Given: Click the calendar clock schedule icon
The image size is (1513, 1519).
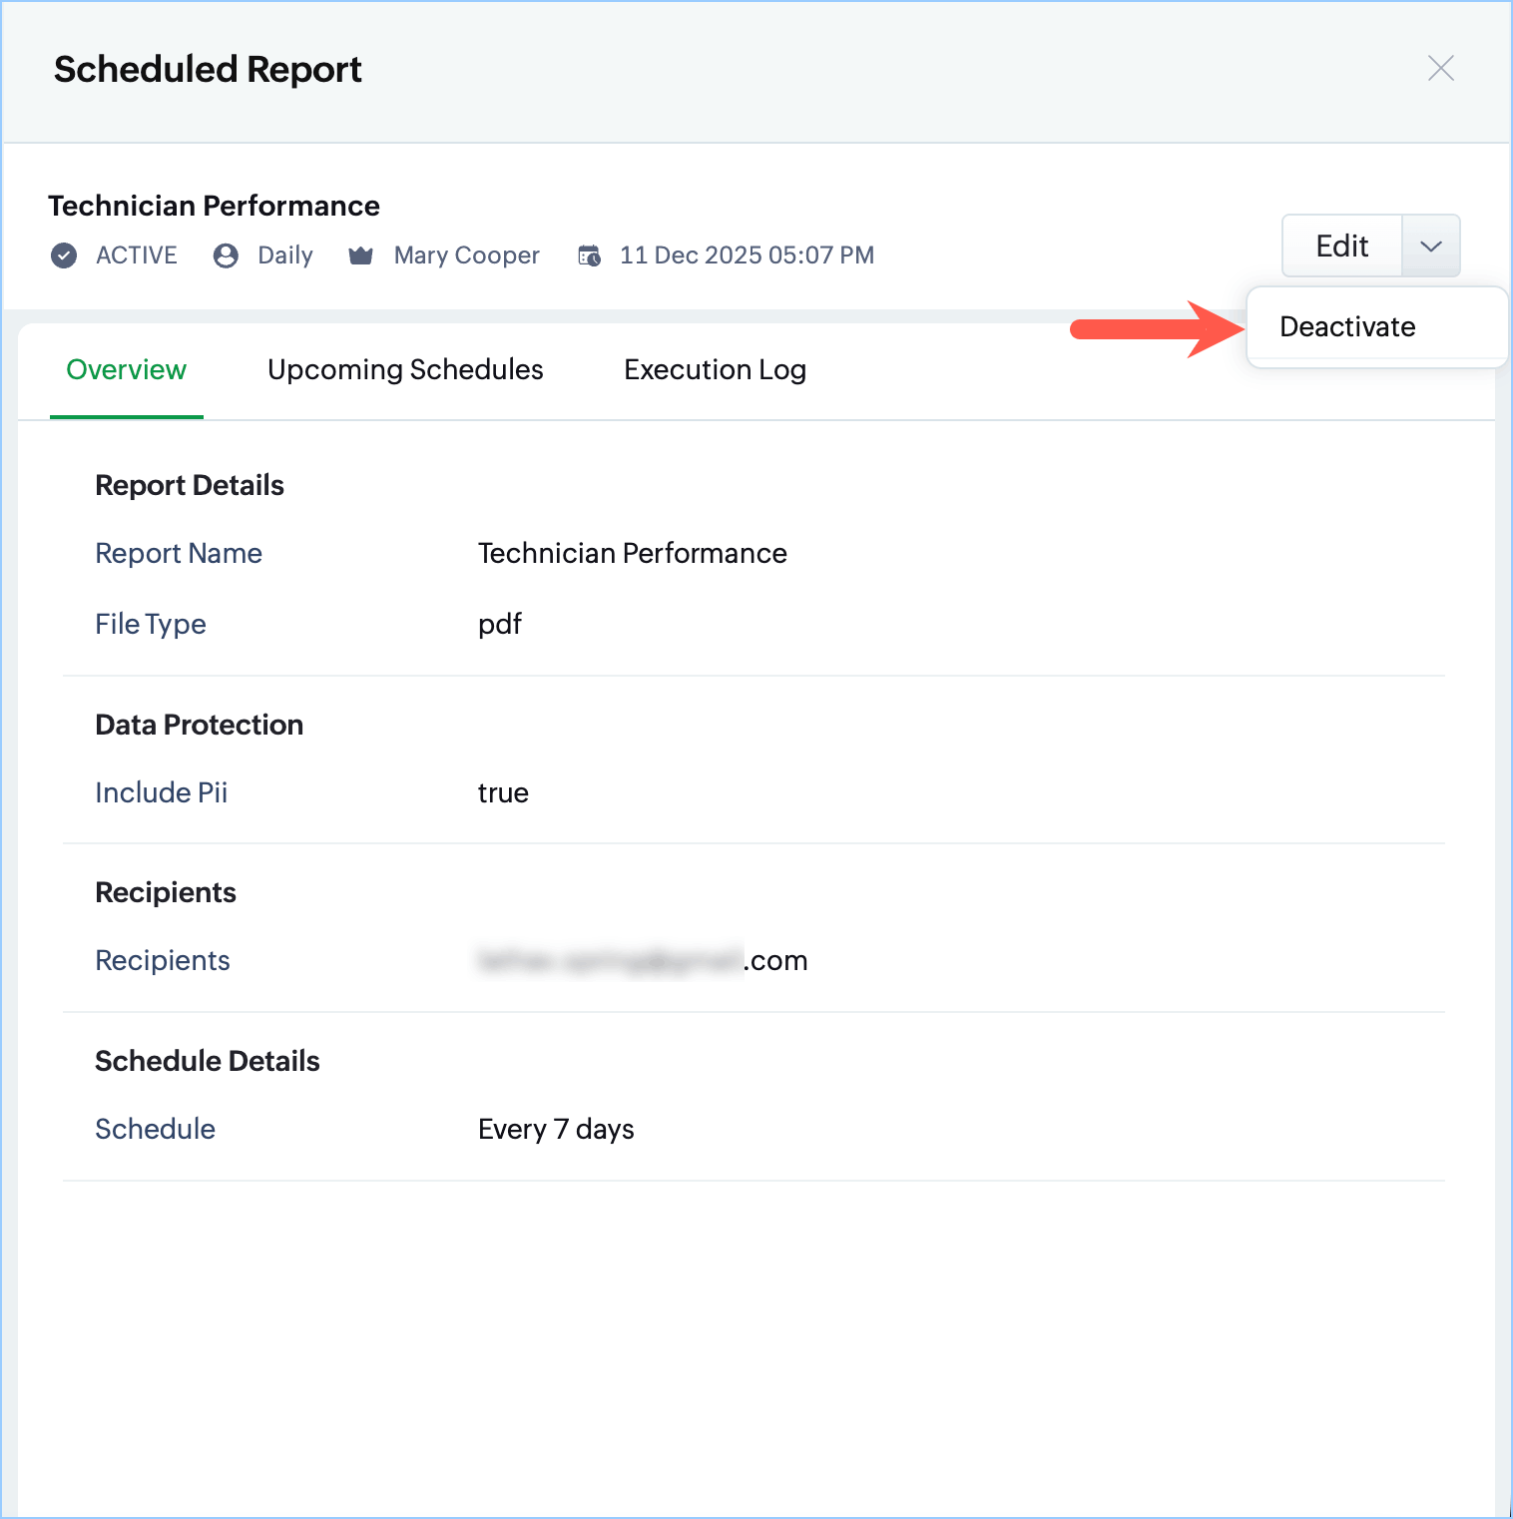Looking at the screenshot, I should point(590,255).
